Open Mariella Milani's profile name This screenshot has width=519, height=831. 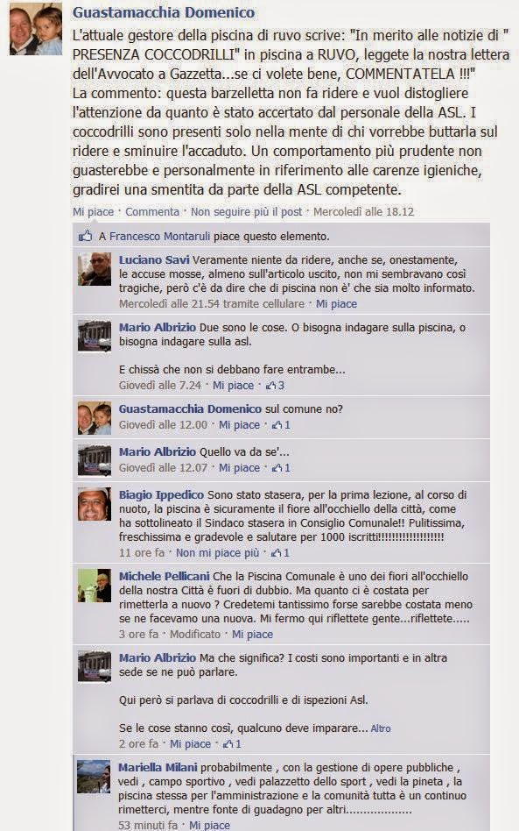tap(158, 767)
